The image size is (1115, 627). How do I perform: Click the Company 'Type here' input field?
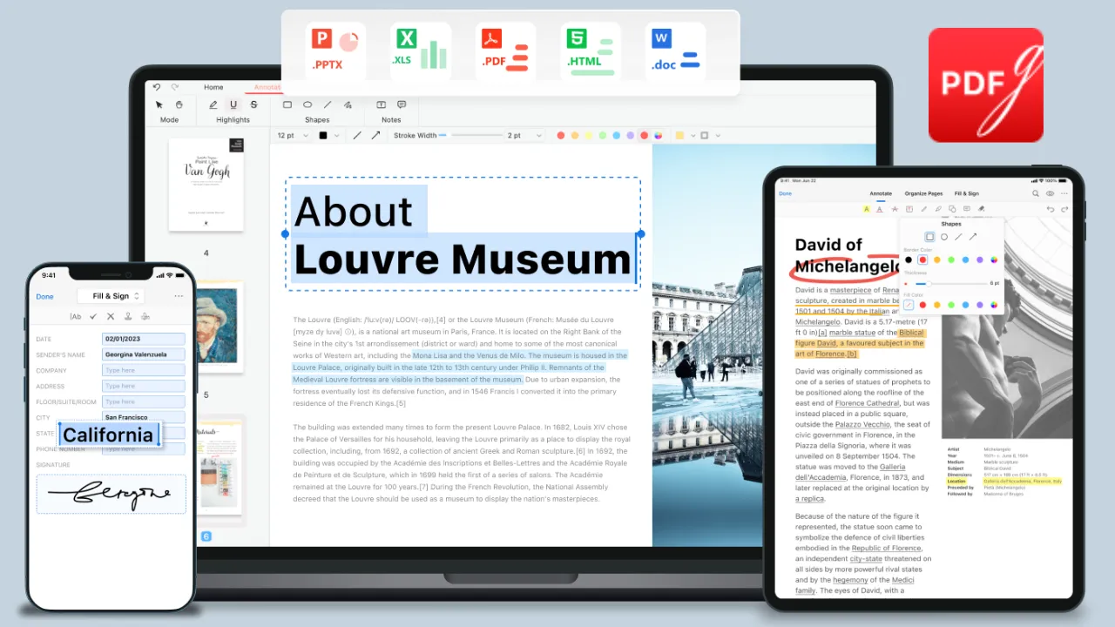pos(142,369)
